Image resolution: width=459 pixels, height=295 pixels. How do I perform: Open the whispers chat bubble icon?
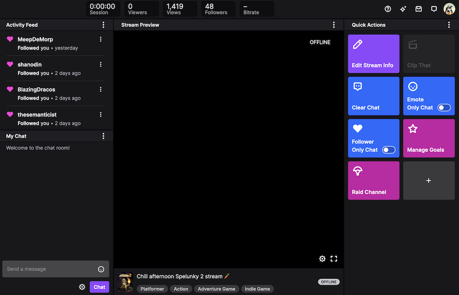434,9
